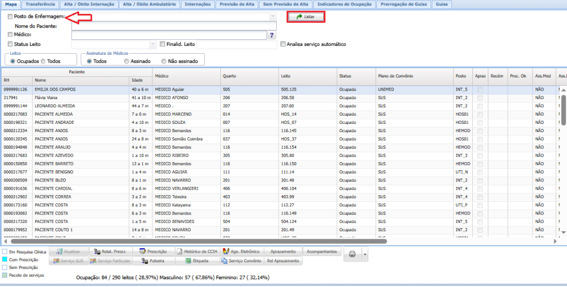
Task: Open Relat. Prescr. report
Action: pos(111,252)
